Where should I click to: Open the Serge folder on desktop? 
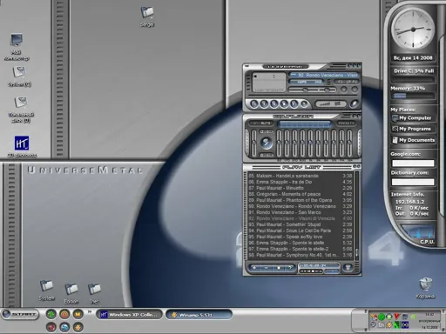[x=147, y=17]
